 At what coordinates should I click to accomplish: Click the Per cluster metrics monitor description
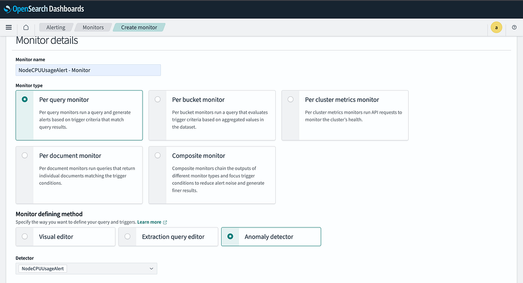(x=353, y=116)
